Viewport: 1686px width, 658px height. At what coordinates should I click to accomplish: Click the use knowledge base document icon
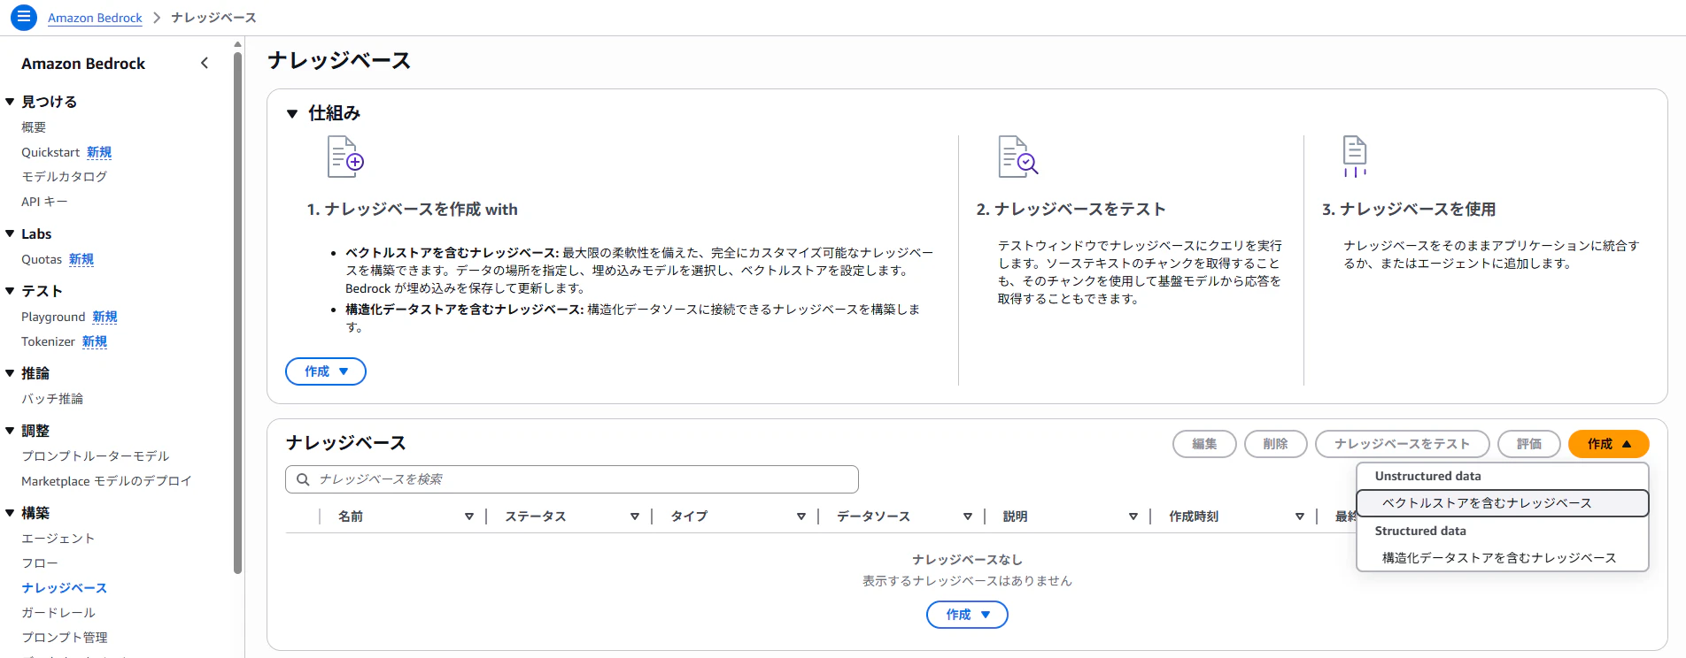tap(1355, 157)
